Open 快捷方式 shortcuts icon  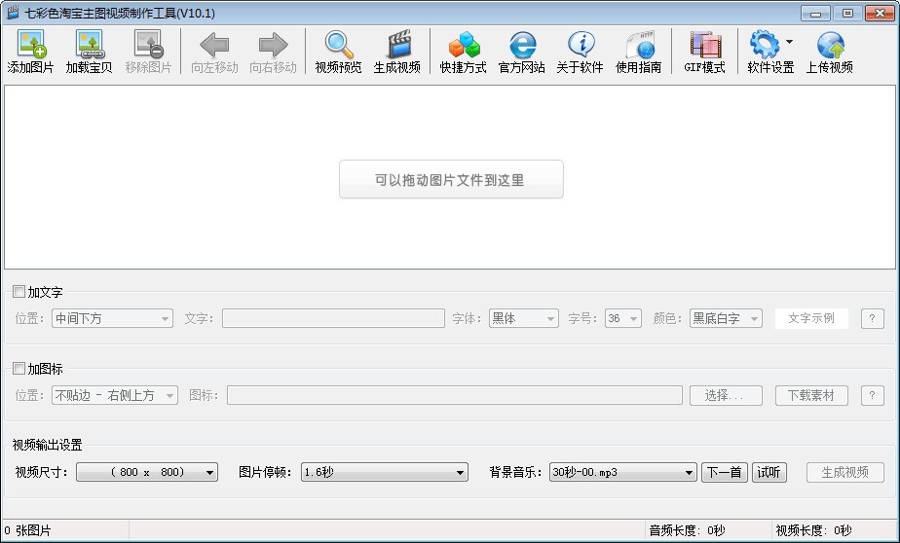click(463, 46)
